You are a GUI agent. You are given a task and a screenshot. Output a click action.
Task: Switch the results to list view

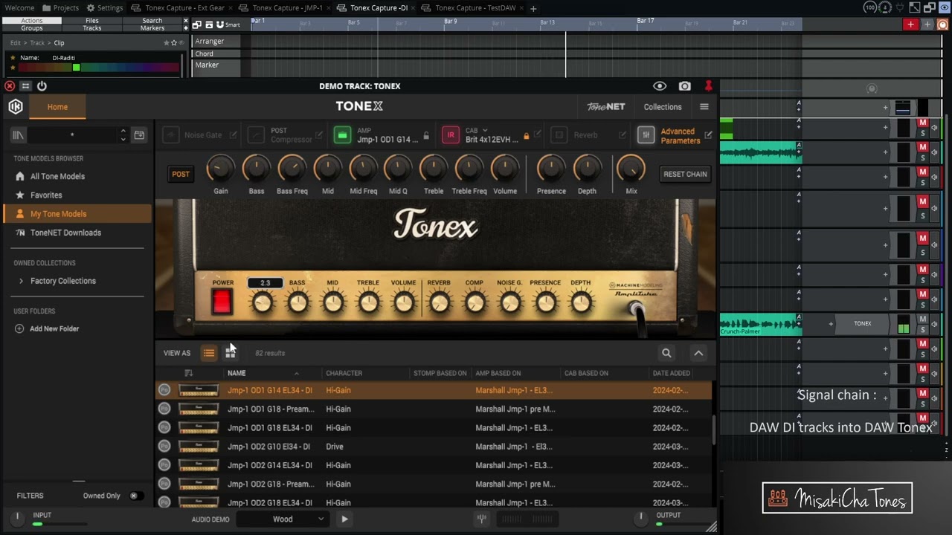coord(209,353)
